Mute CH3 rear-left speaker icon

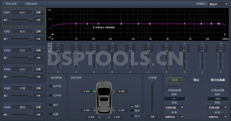coord(5,58)
